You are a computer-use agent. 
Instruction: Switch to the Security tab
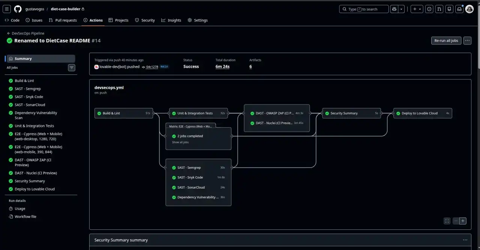145,20
